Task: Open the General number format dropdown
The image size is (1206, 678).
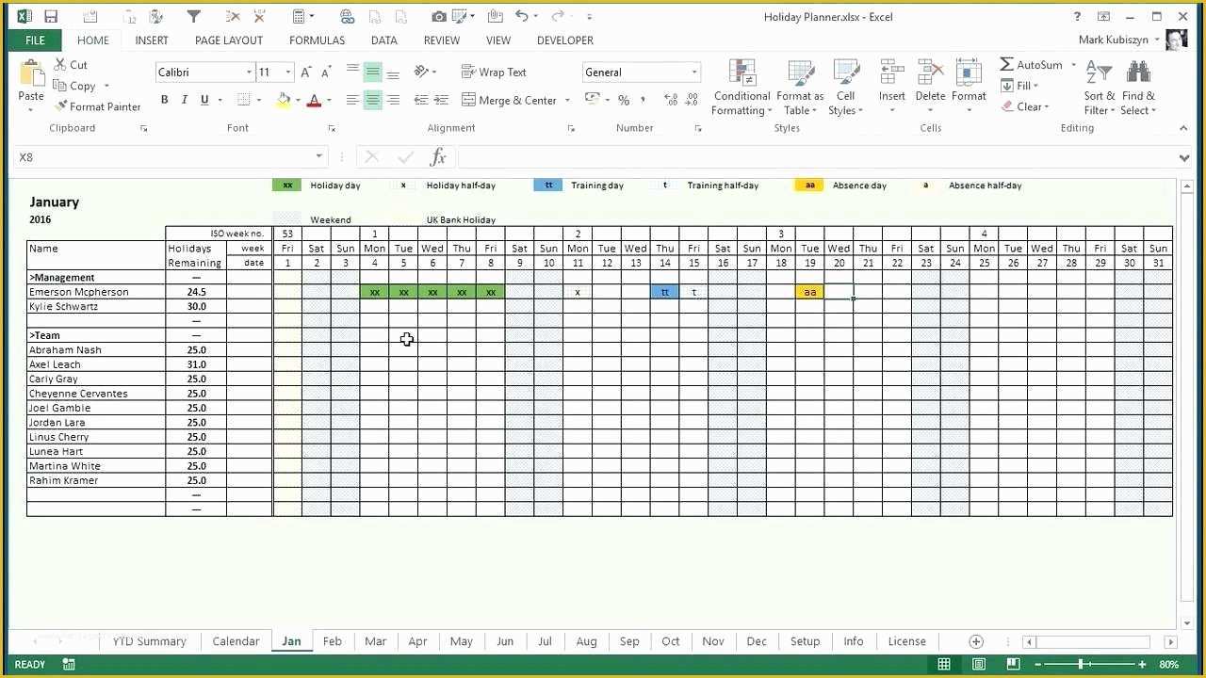Action: [694, 73]
